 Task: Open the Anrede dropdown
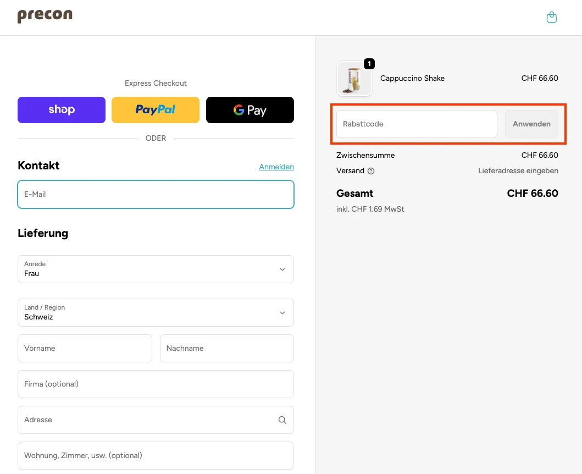tap(156, 269)
